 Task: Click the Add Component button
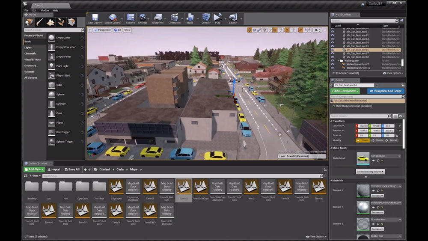(345, 91)
